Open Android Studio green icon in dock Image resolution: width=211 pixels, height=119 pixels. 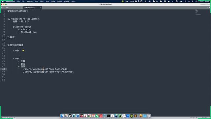[x=132, y=116]
